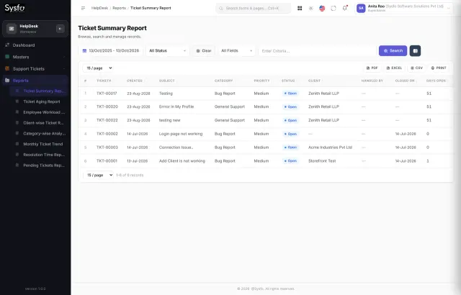This screenshot has width=461, height=295.
Task: Change language via US flag icon
Action: coord(322,8)
